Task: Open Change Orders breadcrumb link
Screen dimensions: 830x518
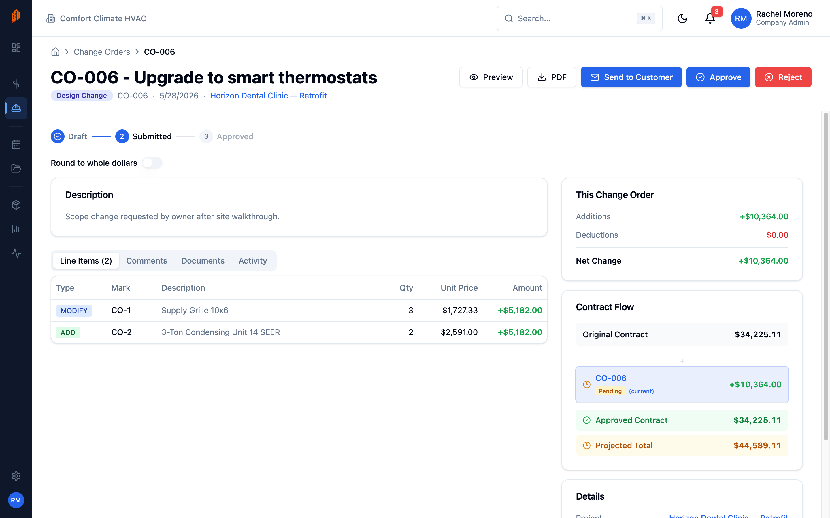Action: coord(102,52)
